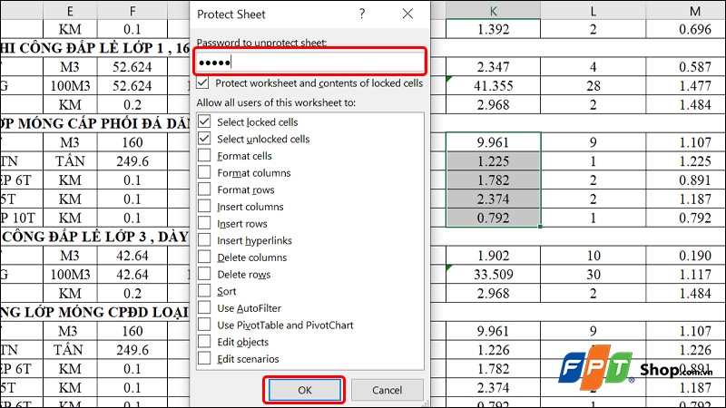Click column E cell showing 100M3 beside 52.624

(70, 86)
